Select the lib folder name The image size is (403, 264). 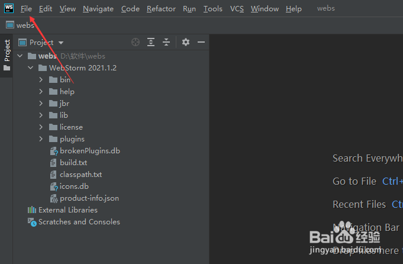coord(64,115)
